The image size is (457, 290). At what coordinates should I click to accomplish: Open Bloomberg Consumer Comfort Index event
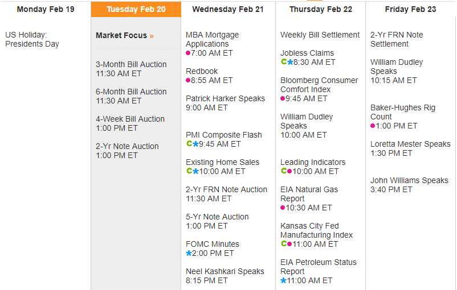click(319, 85)
